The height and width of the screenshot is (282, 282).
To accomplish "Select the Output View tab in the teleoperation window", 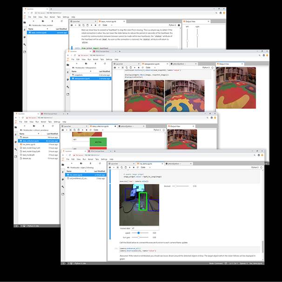I will click(228, 63).
